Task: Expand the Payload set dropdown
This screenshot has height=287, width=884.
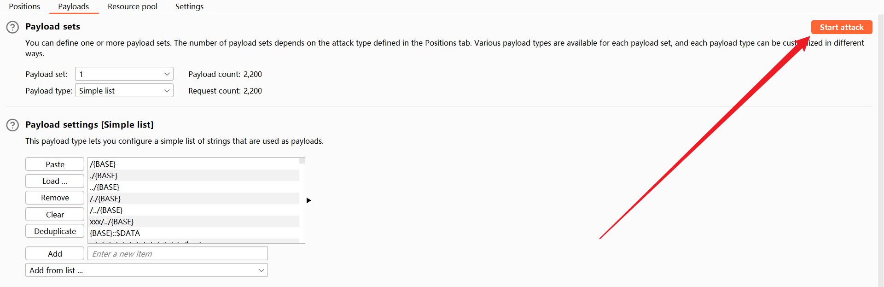Action: tap(124, 74)
